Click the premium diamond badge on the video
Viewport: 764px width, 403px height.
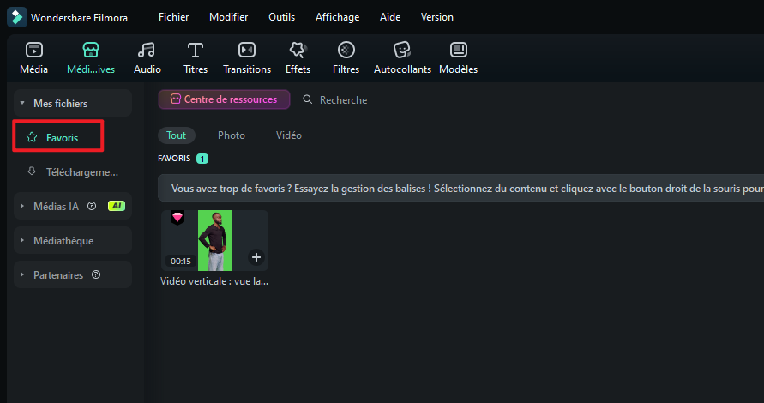pyautogui.click(x=177, y=217)
